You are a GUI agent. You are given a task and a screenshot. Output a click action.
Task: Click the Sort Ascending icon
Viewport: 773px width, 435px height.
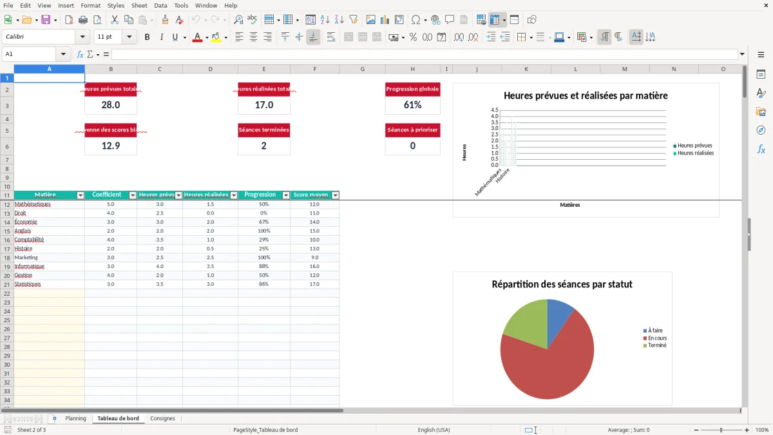point(325,20)
